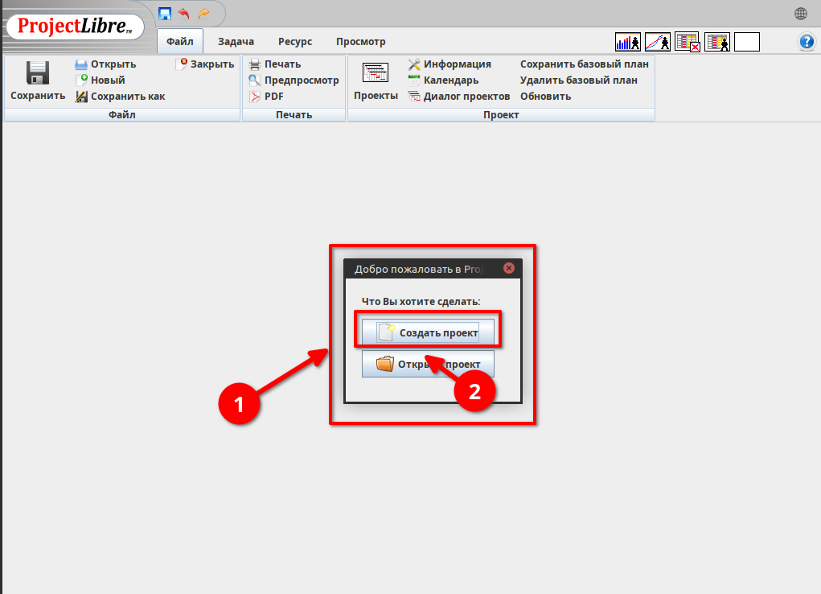Switch to the Просмотр tab
The width and height of the screenshot is (821, 594).
point(361,41)
